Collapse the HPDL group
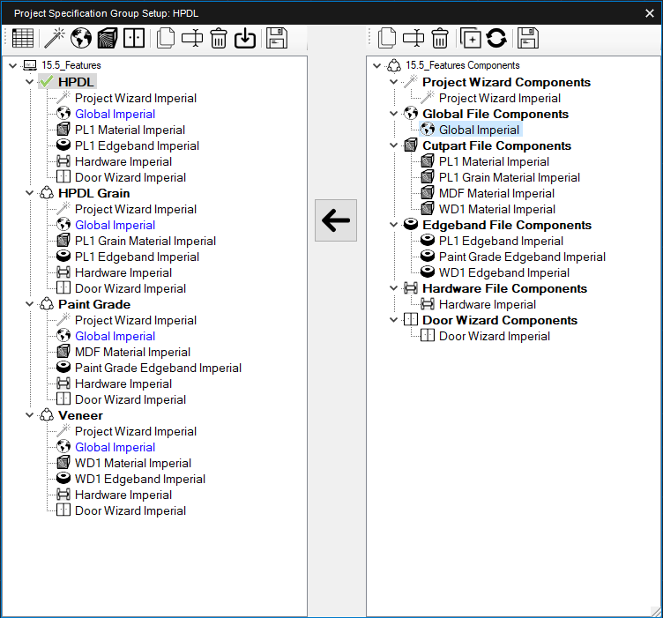 (x=29, y=82)
